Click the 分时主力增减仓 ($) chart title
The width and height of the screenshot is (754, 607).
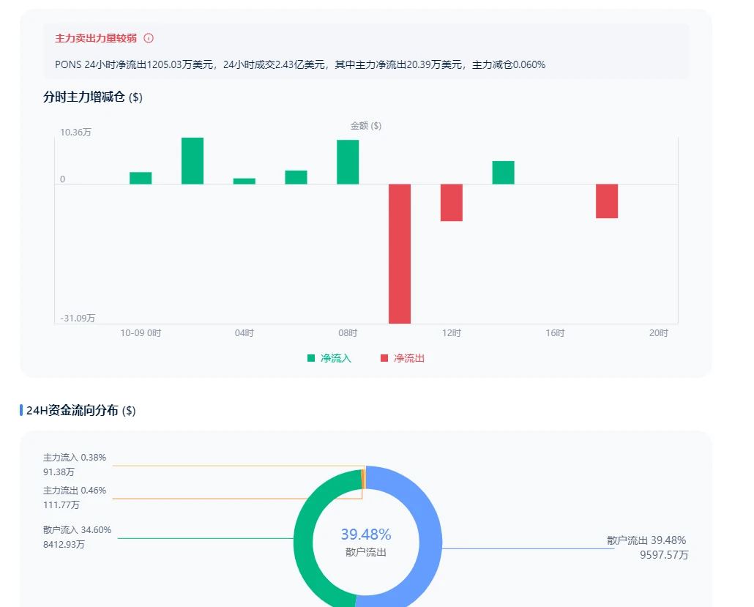pos(93,97)
